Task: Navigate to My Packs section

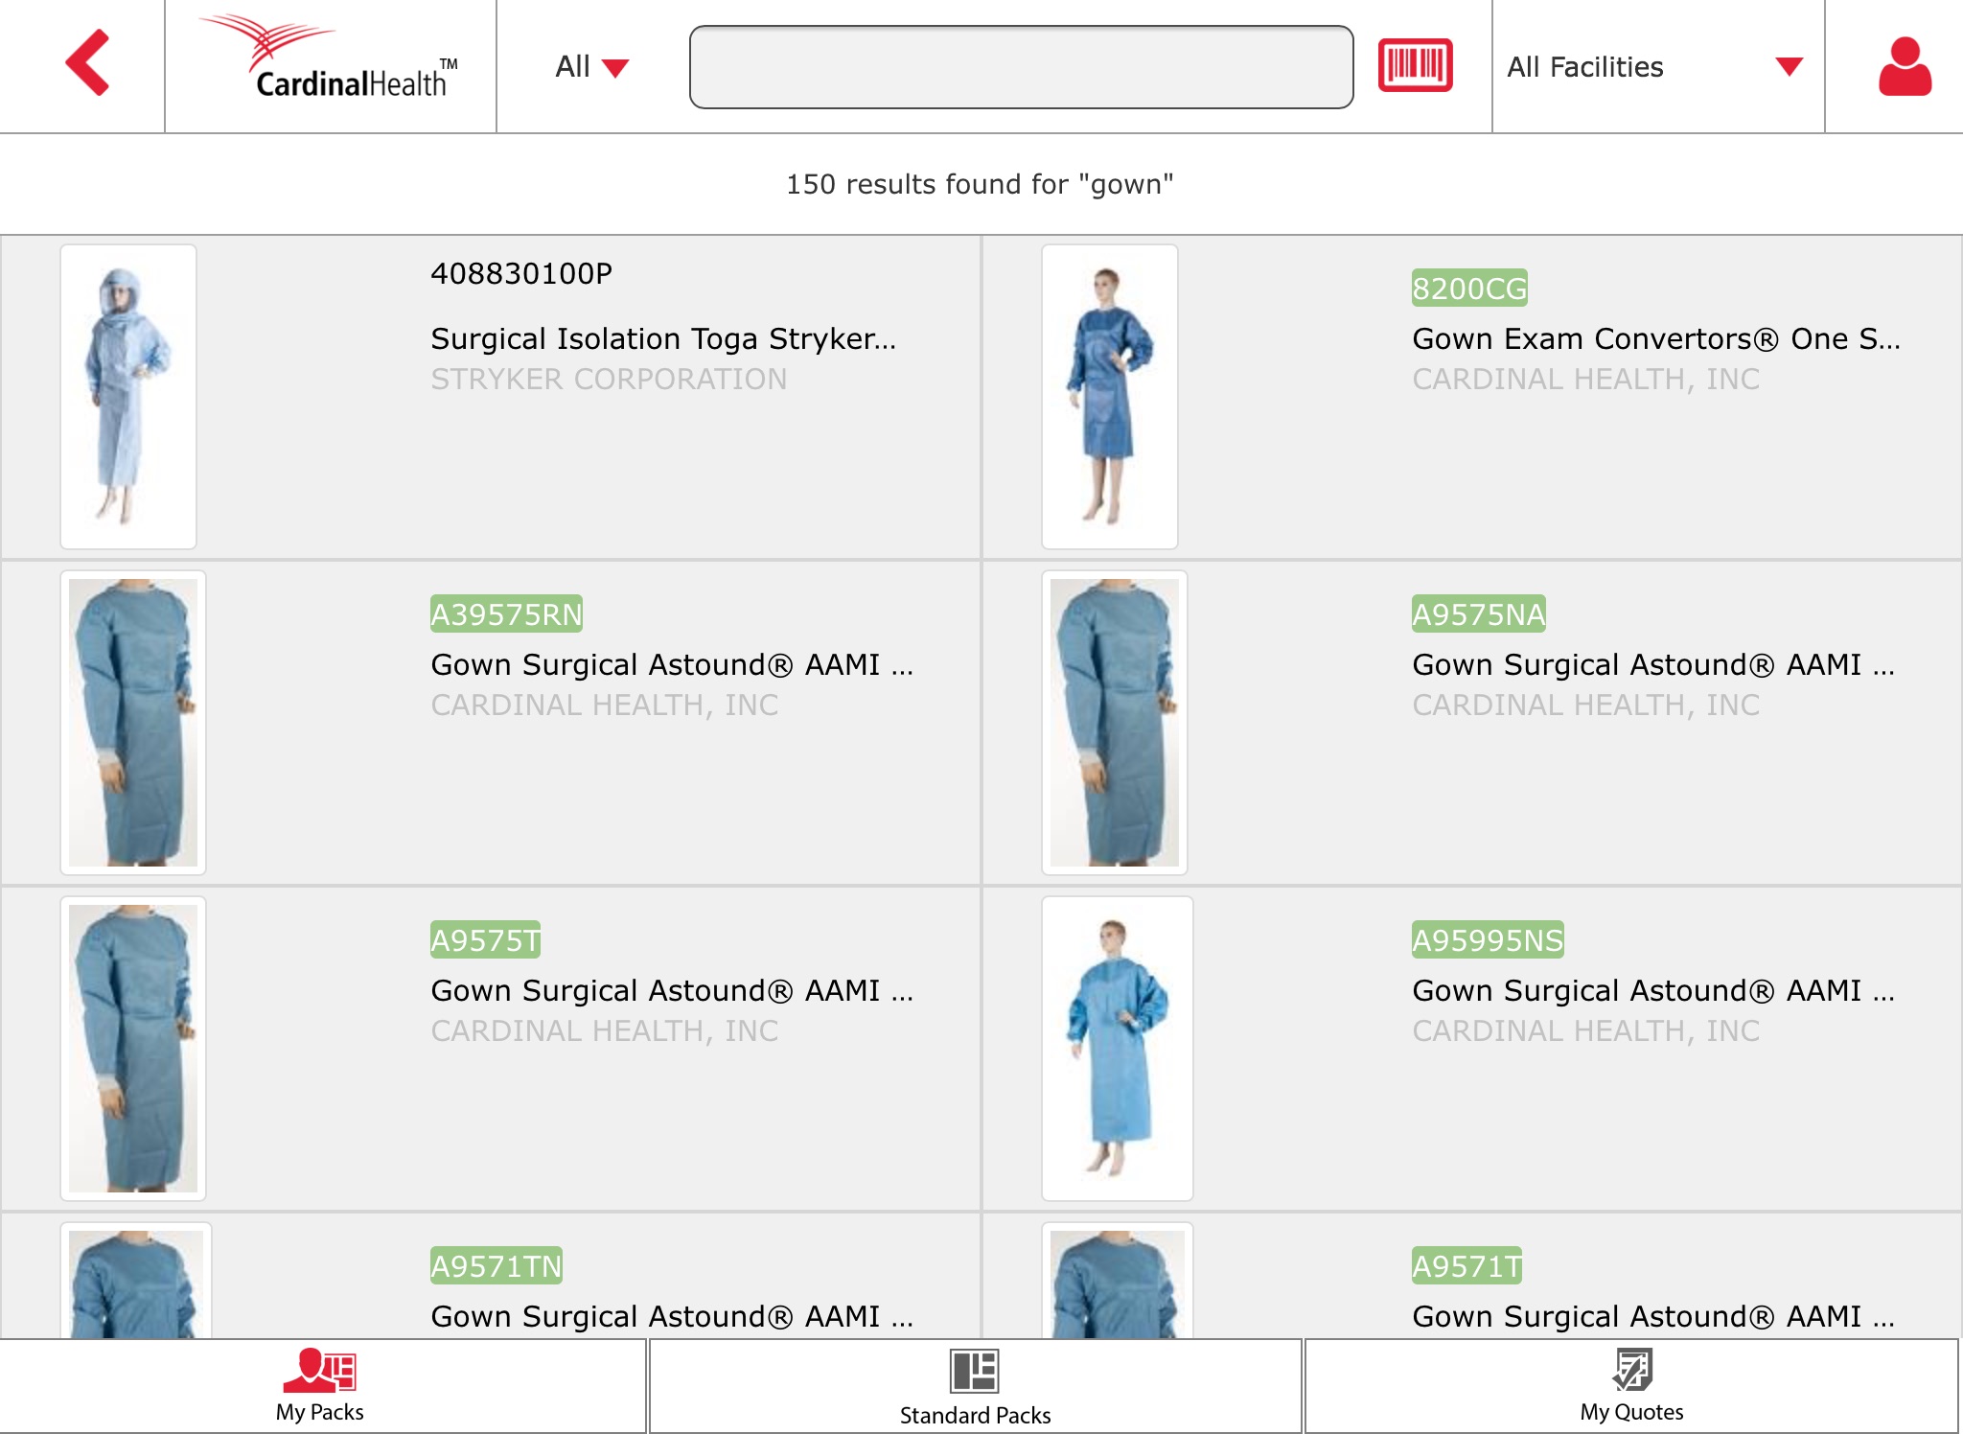Action: (x=328, y=1387)
